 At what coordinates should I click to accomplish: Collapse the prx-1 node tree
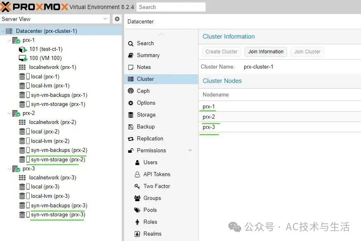coord(9,40)
